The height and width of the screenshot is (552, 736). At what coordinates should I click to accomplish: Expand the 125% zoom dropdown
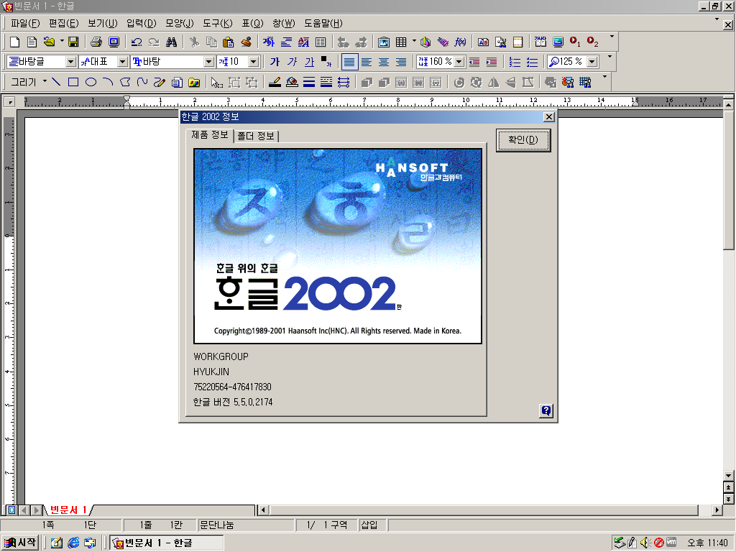pyautogui.click(x=592, y=62)
